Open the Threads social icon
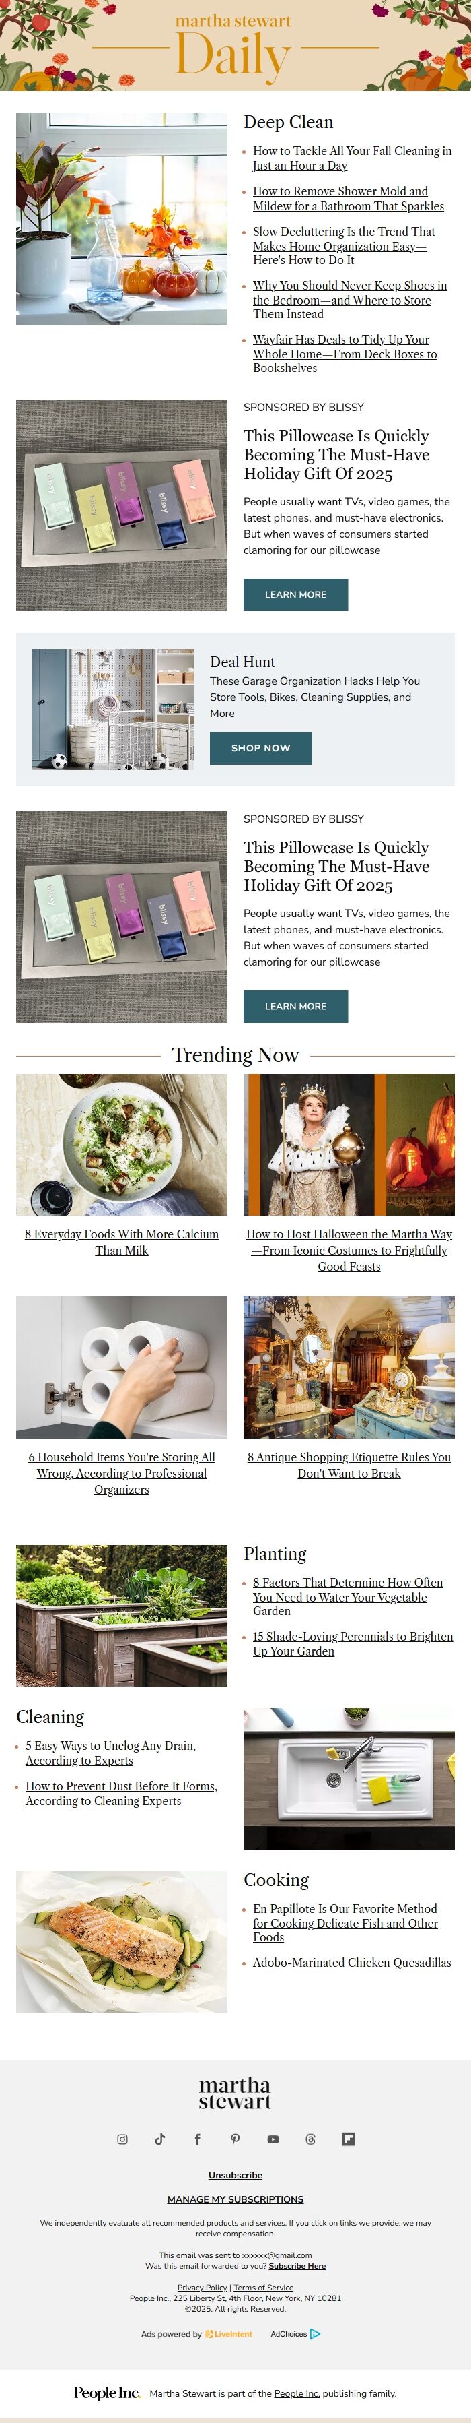 310,2139
